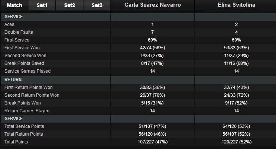Select the Set2 tab

coord(69,6)
